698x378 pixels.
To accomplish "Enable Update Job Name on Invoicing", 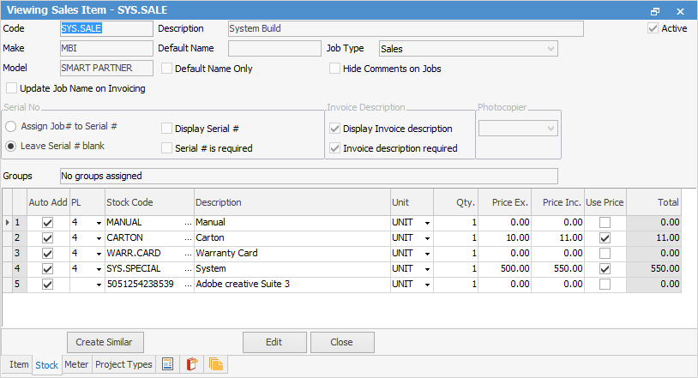I will (x=11, y=88).
